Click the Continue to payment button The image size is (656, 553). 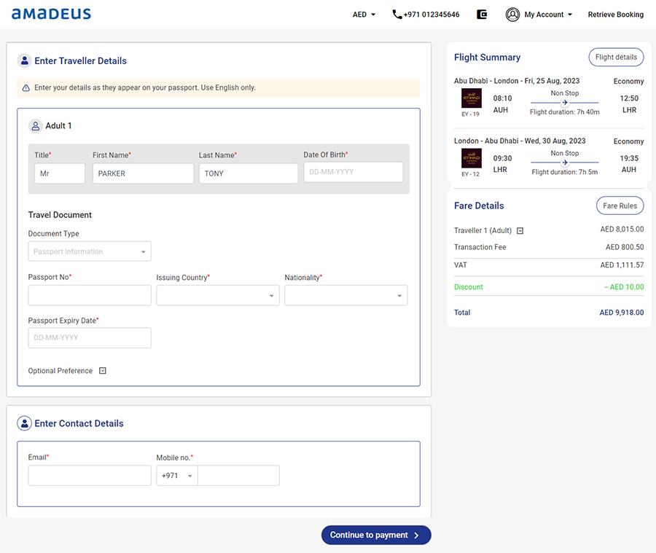(375, 534)
